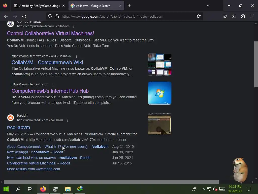Image resolution: width=258 pixels, height=194 pixels.
Task: Reload the current page
Action: tap(24, 16)
